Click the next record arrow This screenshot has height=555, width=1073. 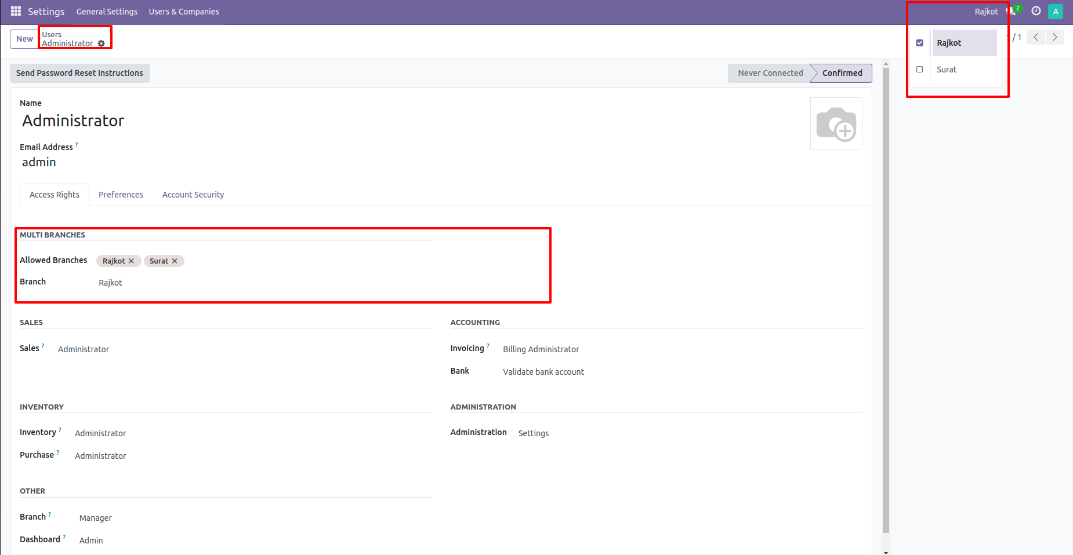[x=1054, y=36]
